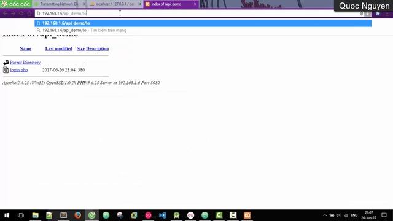This screenshot has width=393, height=221.
Task: Open the Cốc Cốc taskbar icon
Action: tap(91, 215)
